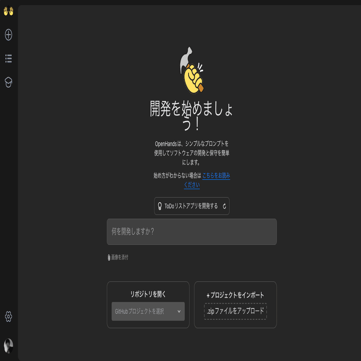Click the 開発を始めましょう！ heading
The image size is (361, 361).
(x=192, y=115)
